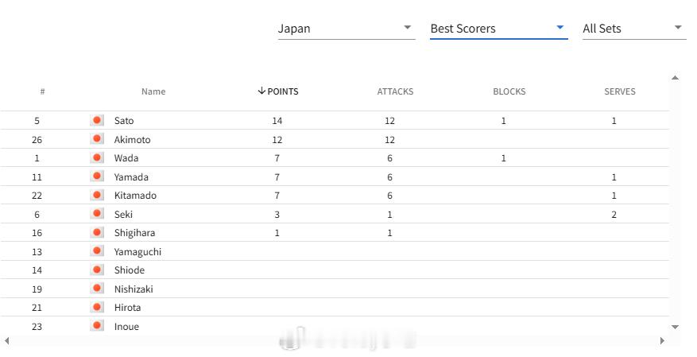The image size is (697, 357).
Task: Expand the Best Scorers dropdown
Action: (499, 29)
